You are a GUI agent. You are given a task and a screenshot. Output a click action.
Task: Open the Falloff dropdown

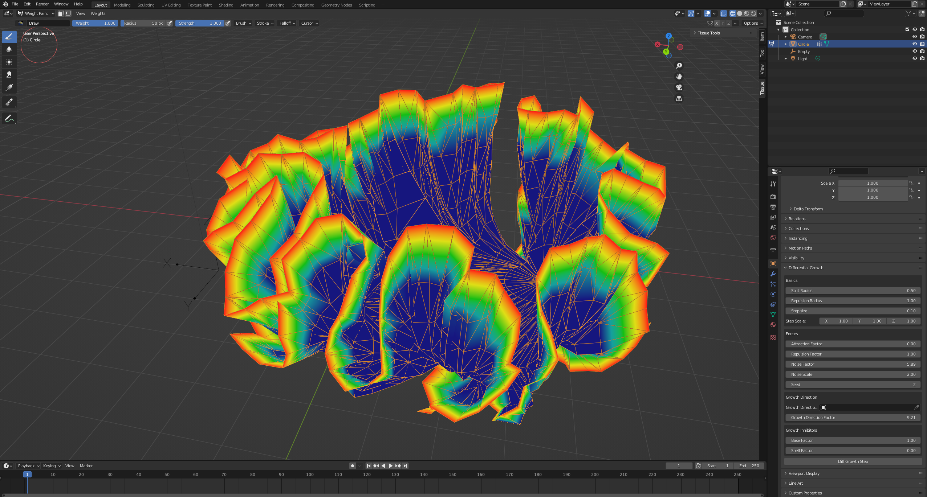tap(287, 23)
